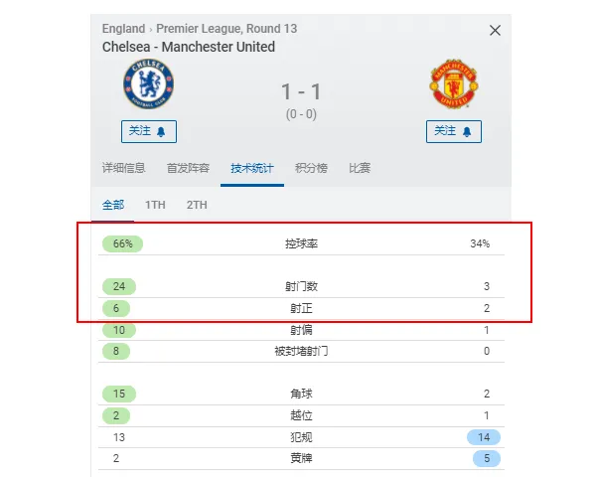This screenshot has height=477, width=596.
Task: Click the Chelsea - Manchester United match title
Action: [189, 47]
